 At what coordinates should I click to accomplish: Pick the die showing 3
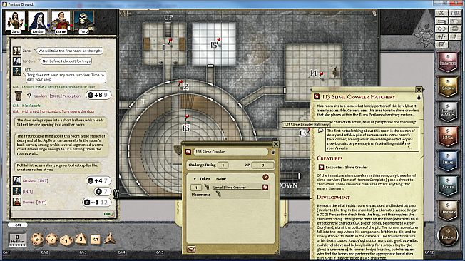(81, 239)
